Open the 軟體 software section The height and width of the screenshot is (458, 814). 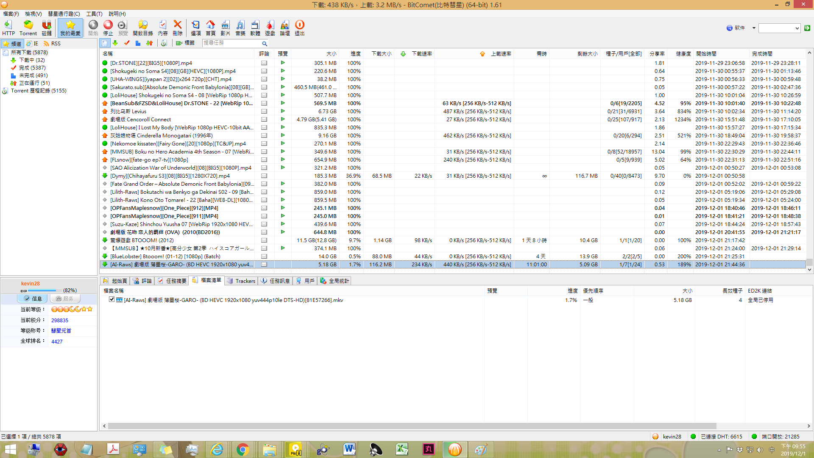pos(255,28)
